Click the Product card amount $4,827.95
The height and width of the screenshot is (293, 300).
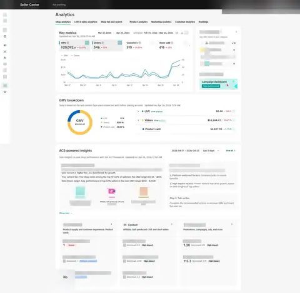(216, 129)
